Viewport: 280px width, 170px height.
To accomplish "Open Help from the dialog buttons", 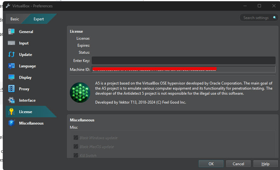I will tap(265, 164).
